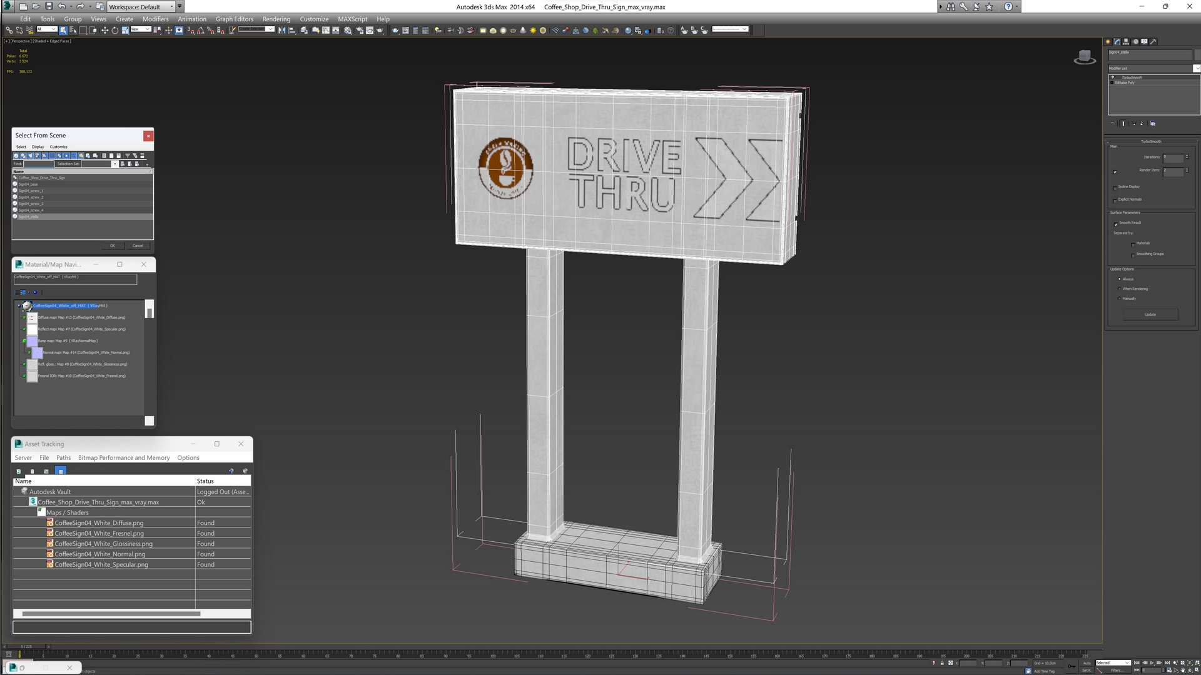Select the When Rendering update option
This screenshot has height=675, width=1201.
[x=1119, y=289]
